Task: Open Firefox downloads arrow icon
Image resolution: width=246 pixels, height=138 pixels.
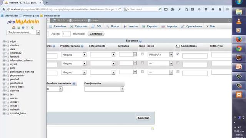Action: [213, 9]
